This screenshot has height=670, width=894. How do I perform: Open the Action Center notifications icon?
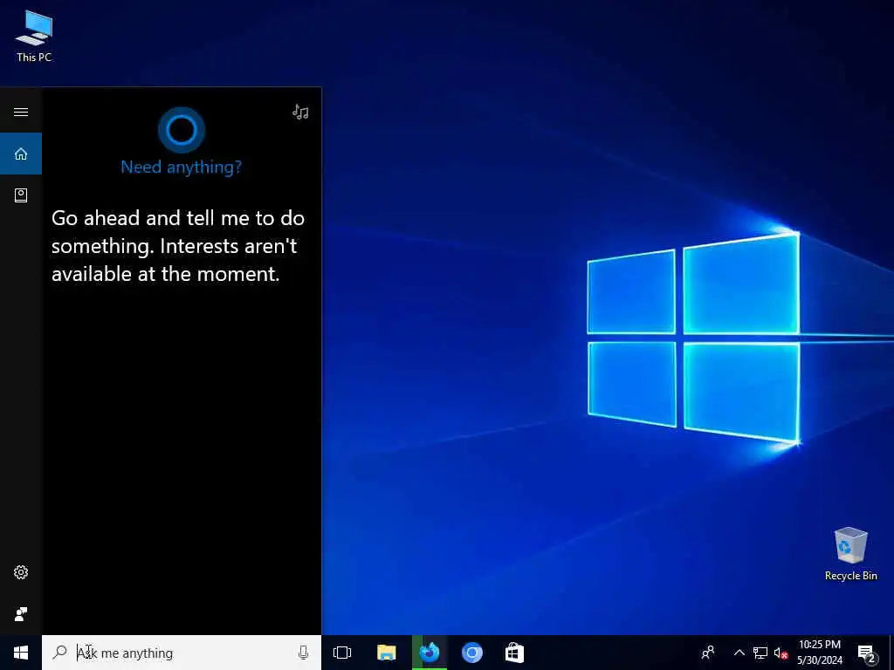tap(866, 653)
